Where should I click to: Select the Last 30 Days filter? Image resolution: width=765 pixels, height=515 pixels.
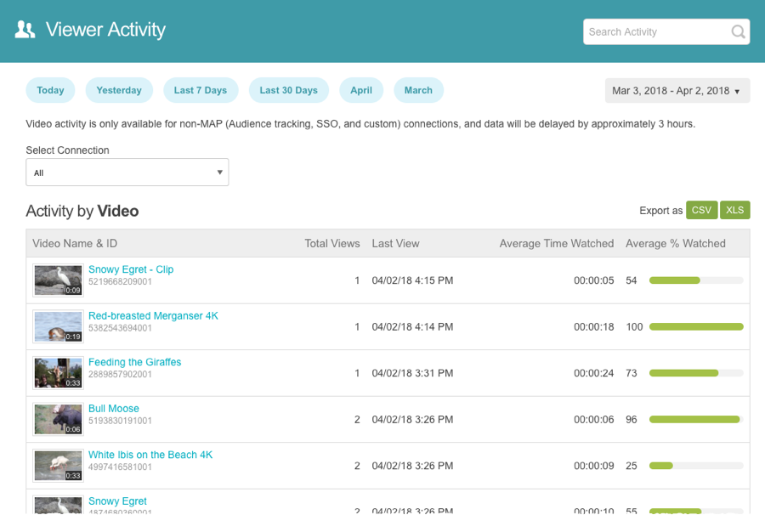[288, 90]
